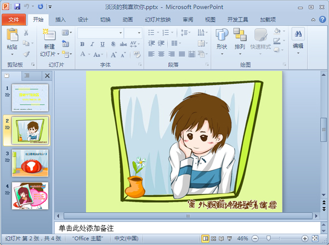This screenshot has width=329, height=245.
Task: Switch to Reading view
Action: [221, 238]
